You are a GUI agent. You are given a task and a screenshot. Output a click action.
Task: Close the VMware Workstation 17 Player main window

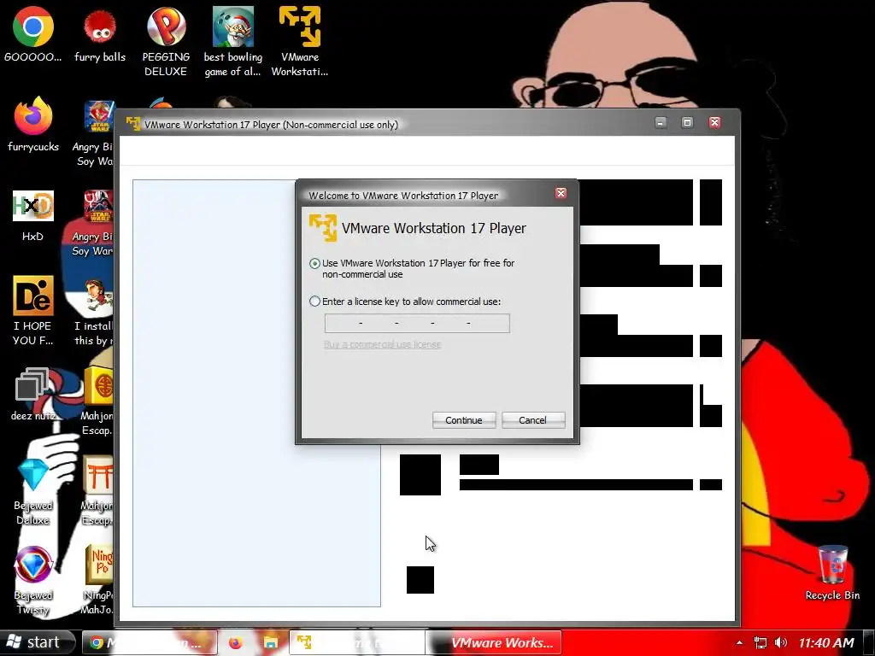(714, 122)
